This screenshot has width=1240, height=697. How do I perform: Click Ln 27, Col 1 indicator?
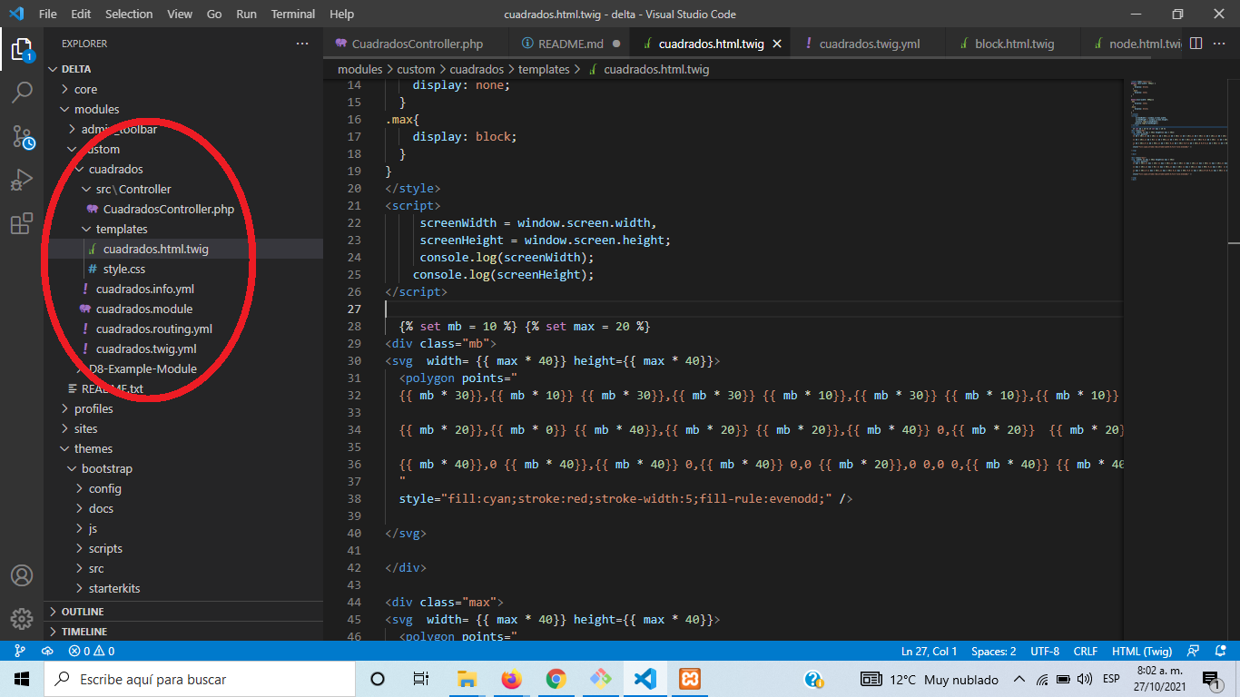click(930, 651)
